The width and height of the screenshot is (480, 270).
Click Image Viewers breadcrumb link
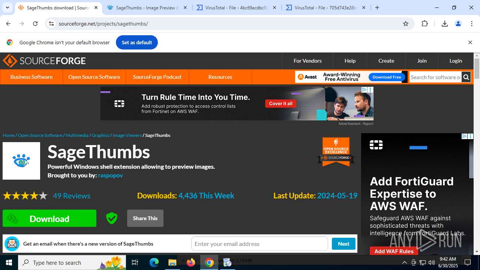(x=127, y=135)
